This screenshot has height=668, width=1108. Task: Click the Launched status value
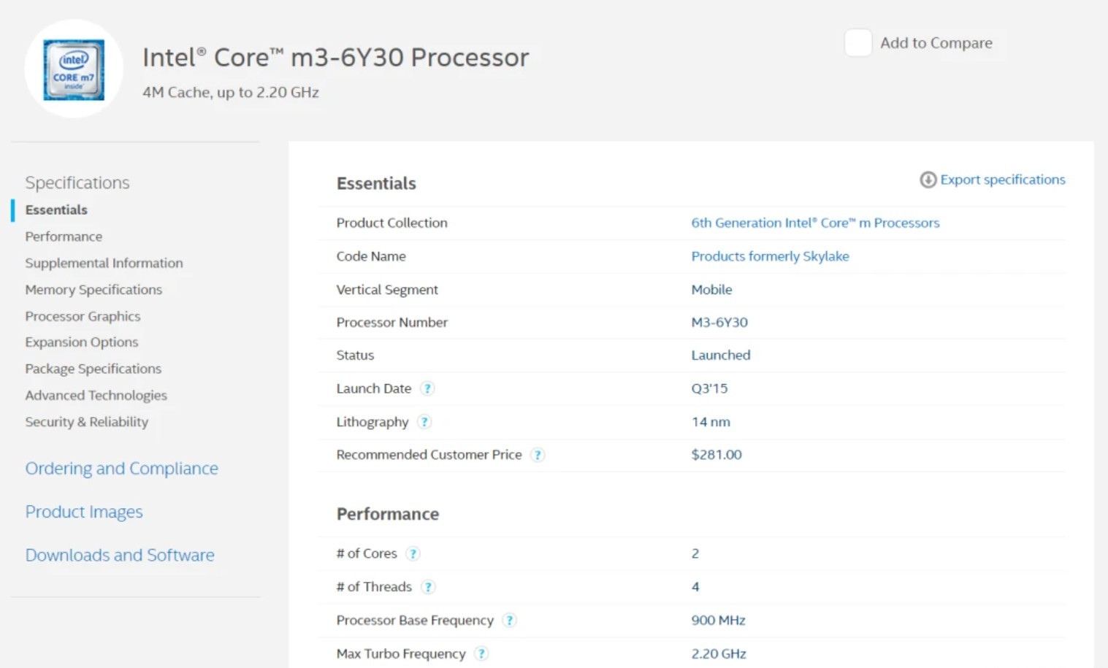720,356
